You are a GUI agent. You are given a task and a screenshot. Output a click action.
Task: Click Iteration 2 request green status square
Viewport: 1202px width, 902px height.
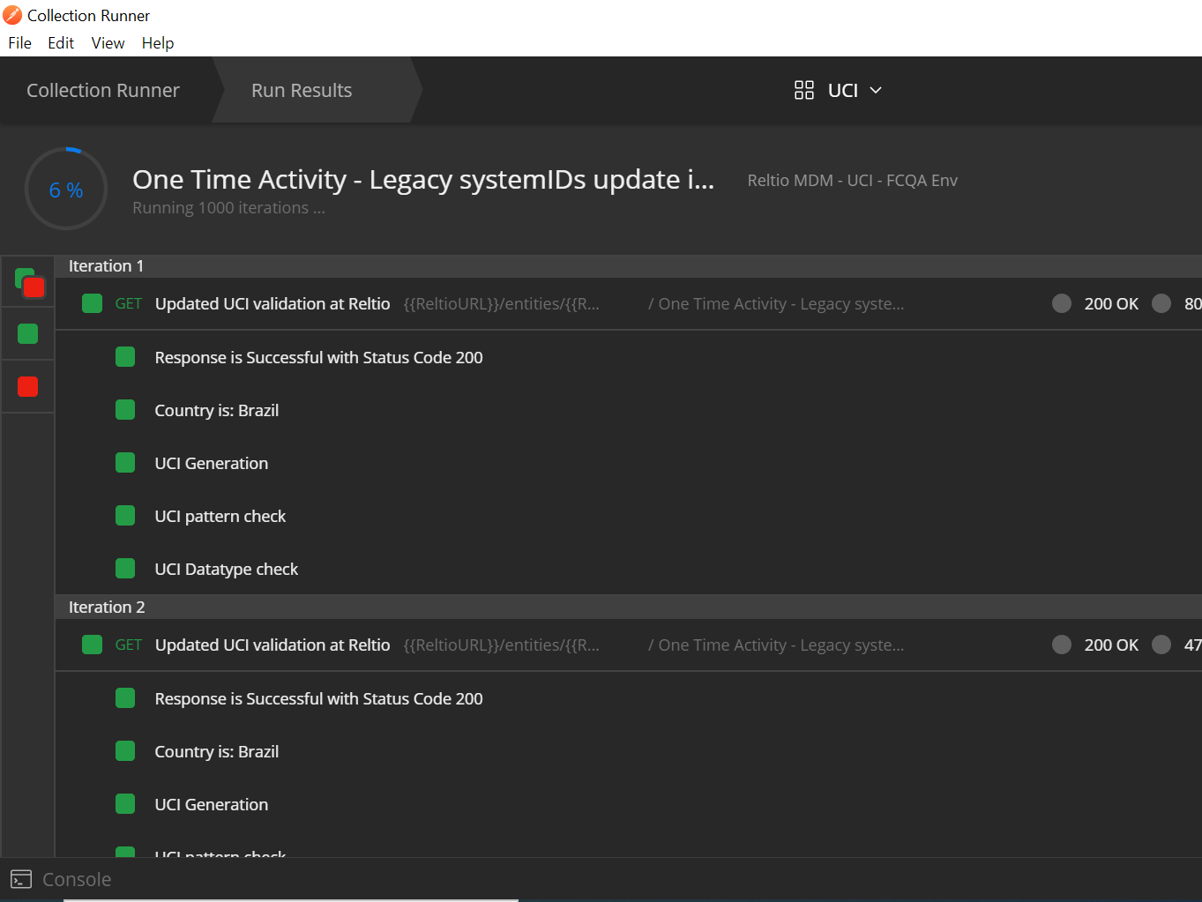(x=92, y=645)
